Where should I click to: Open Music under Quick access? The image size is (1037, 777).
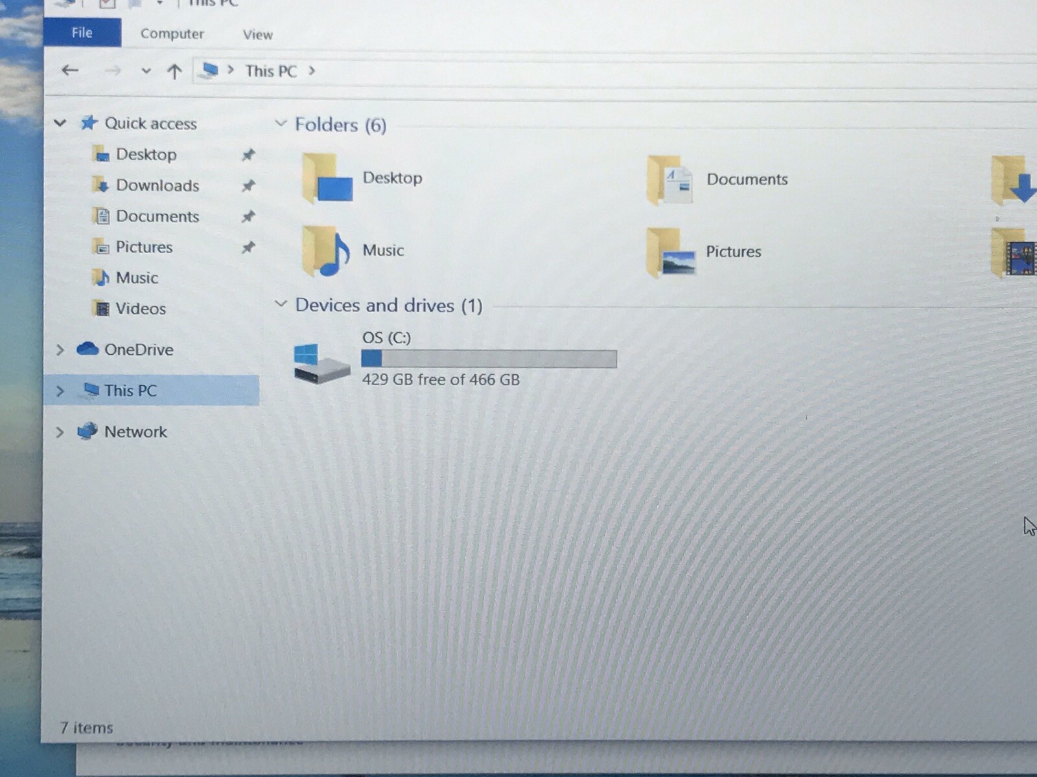click(137, 278)
